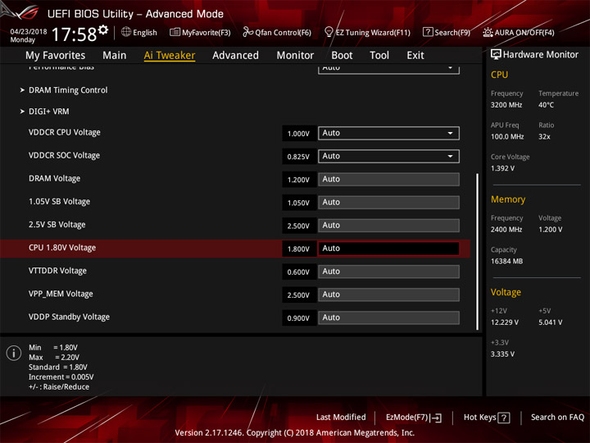Click Last Modified button
The image size is (590, 443).
click(x=341, y=418)
